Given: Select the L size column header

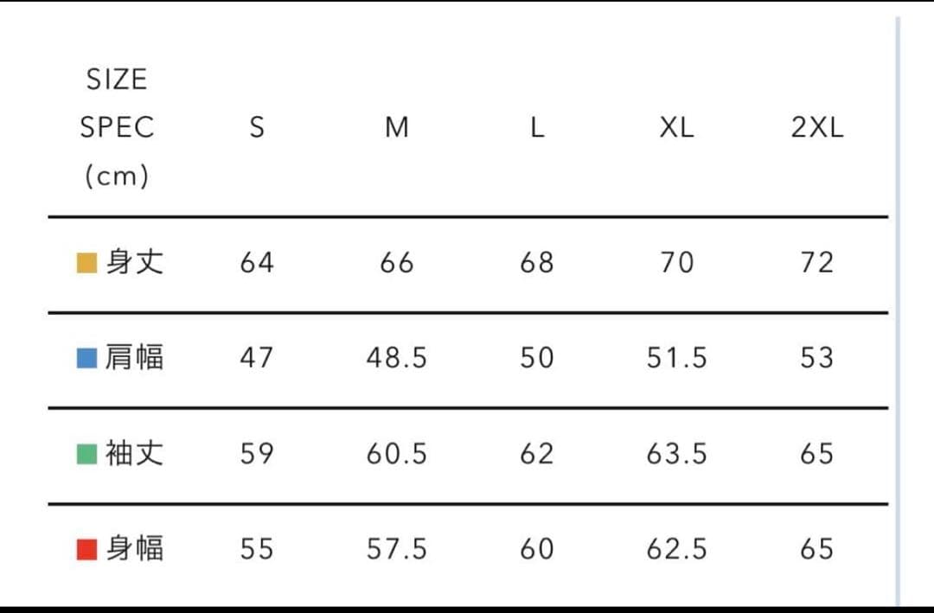Looking at the screenshot, I should pos(536,128).
